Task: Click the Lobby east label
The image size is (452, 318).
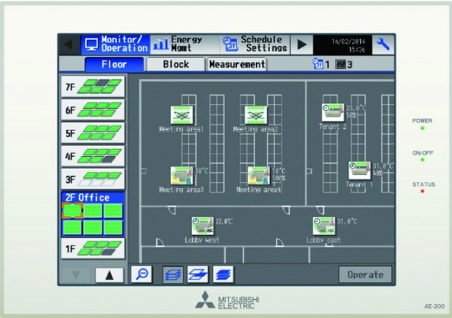Action: click(x=324, y=240)
